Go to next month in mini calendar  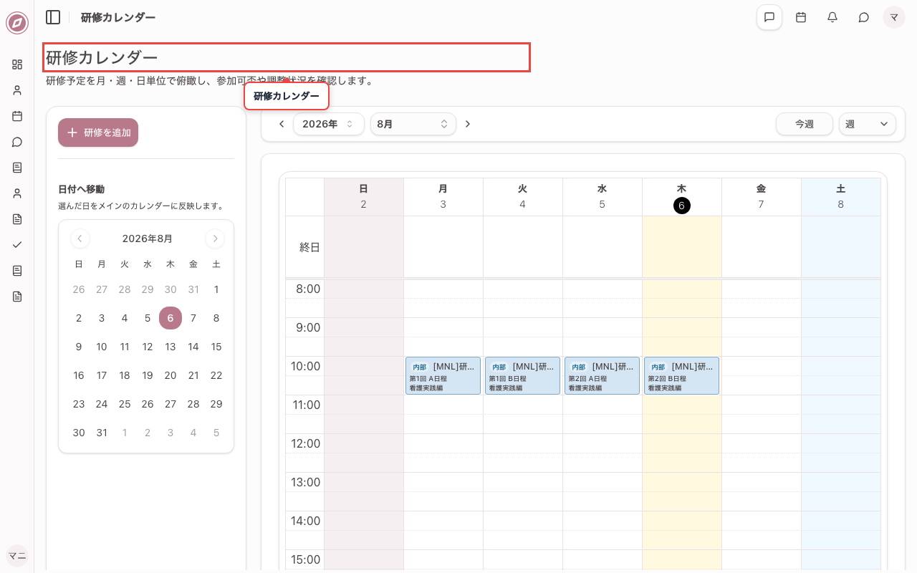tap(215, 239)
